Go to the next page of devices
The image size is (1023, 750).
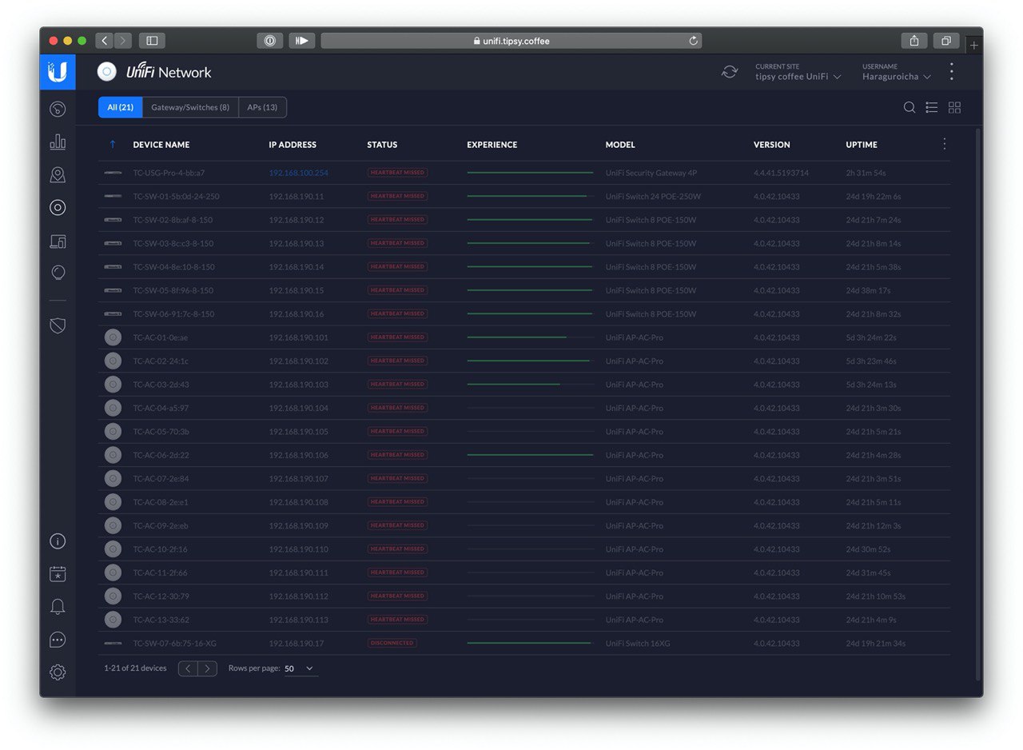pos(208,668)
